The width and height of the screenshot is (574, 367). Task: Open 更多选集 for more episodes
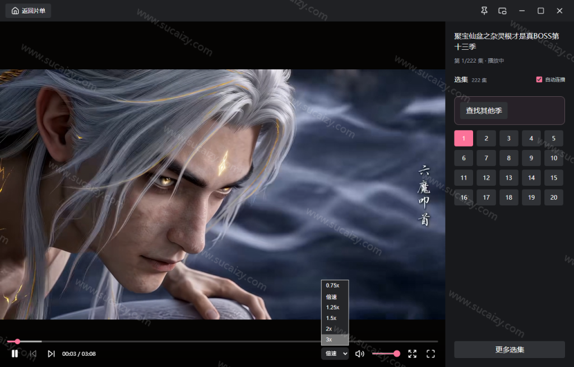click(509, 350)
